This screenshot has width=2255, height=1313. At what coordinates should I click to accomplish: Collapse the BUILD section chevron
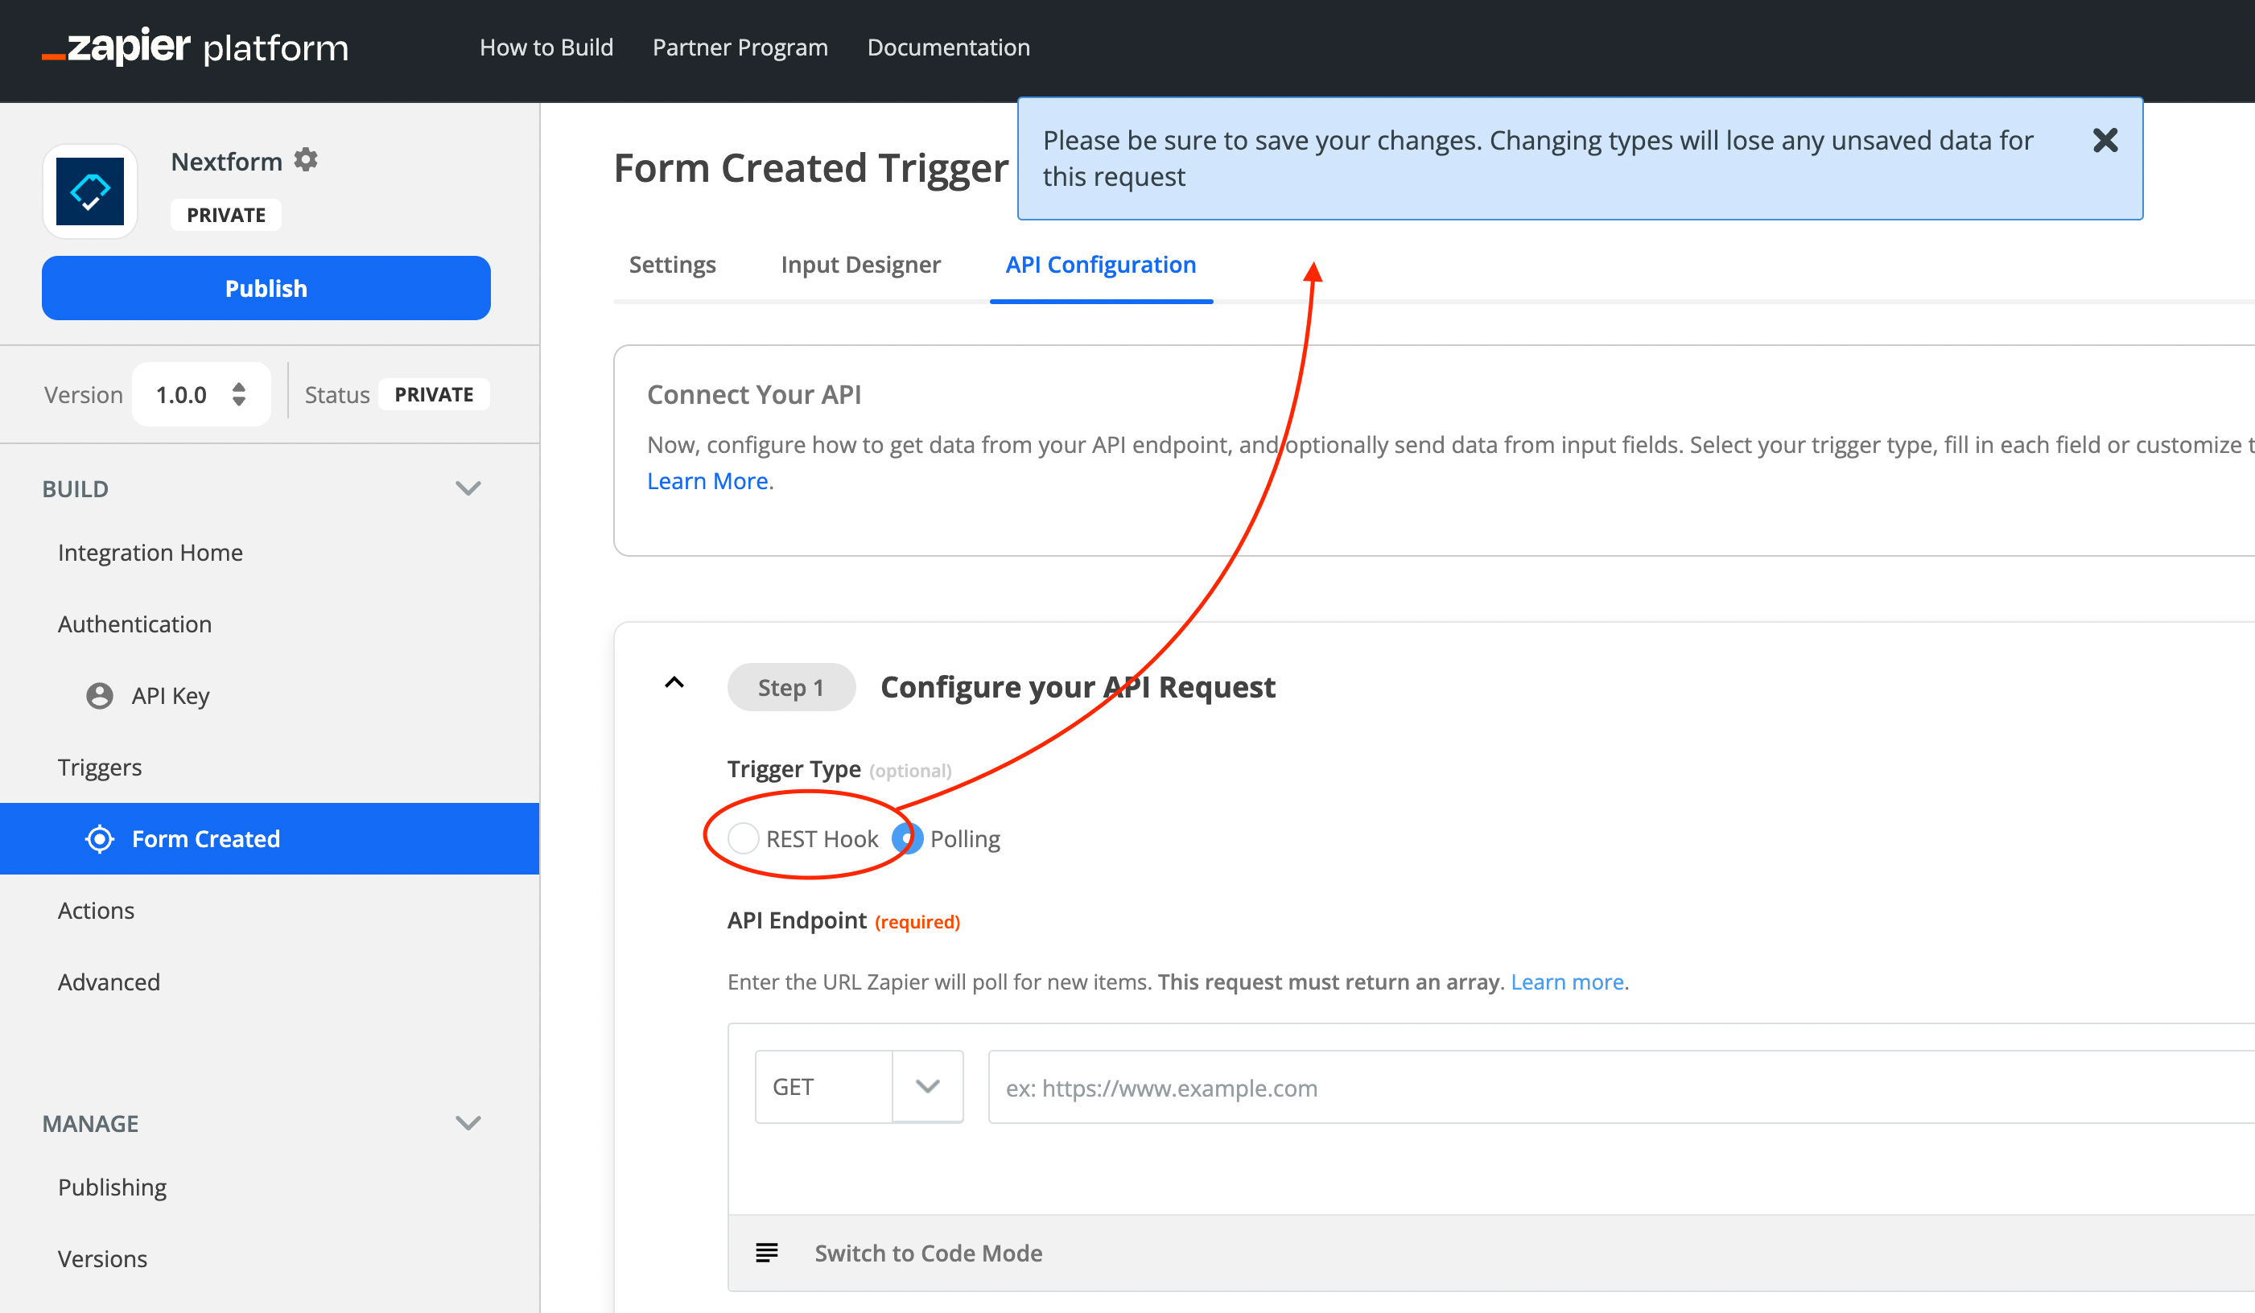tap(468, 488)
